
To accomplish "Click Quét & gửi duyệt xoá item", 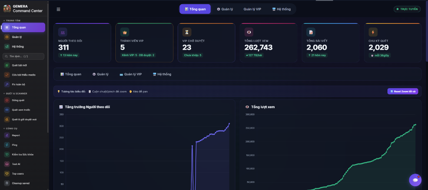I will 23,119.
